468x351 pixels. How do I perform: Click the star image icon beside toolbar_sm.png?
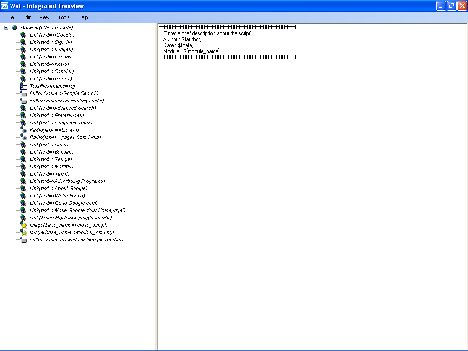[x=23, y=233]
